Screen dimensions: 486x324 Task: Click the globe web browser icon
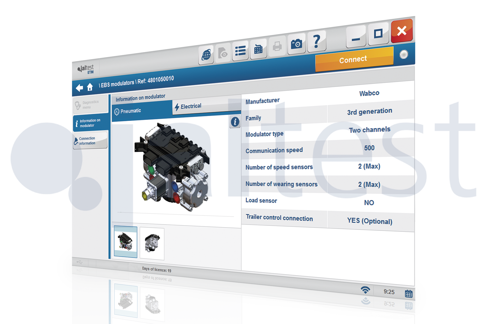pos(206,55)
